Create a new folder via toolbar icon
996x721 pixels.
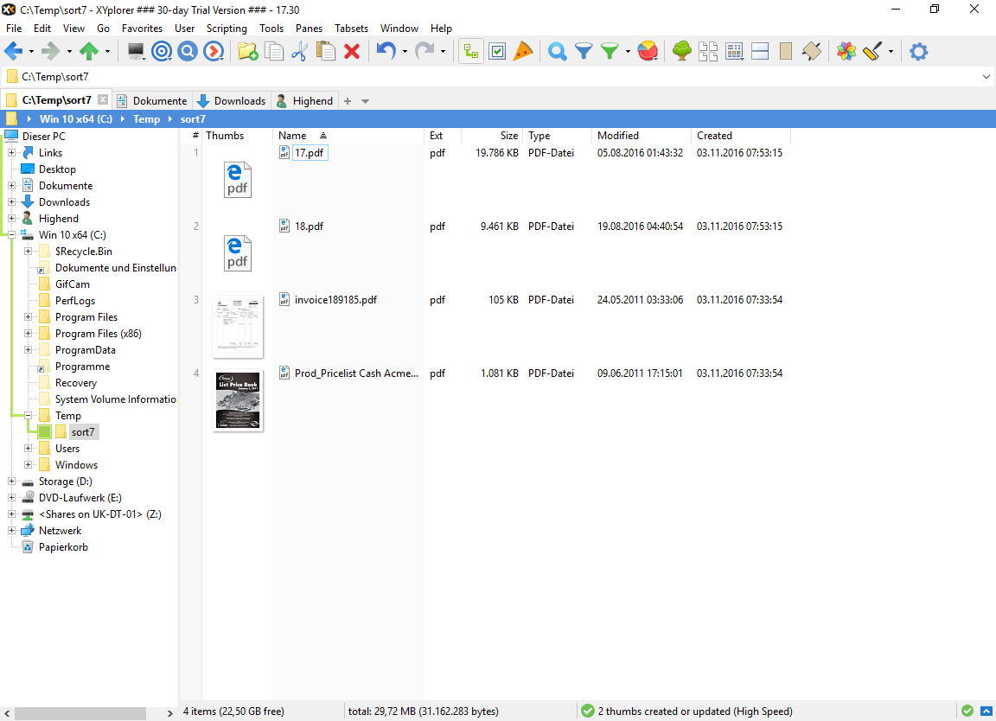coord(247,52)
